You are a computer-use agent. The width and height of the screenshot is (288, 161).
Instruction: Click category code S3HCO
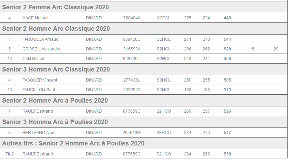(x=164, y=133)
